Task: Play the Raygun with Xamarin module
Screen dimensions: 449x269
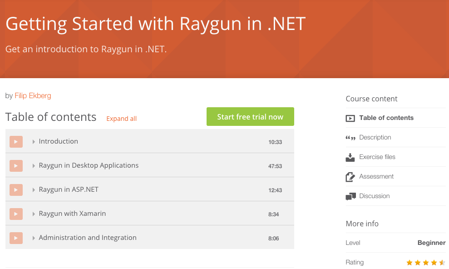Action: (16, 214)
